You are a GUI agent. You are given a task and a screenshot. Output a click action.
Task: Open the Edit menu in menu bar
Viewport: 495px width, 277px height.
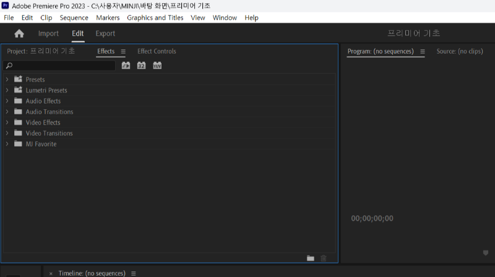[x=27, y=18]
